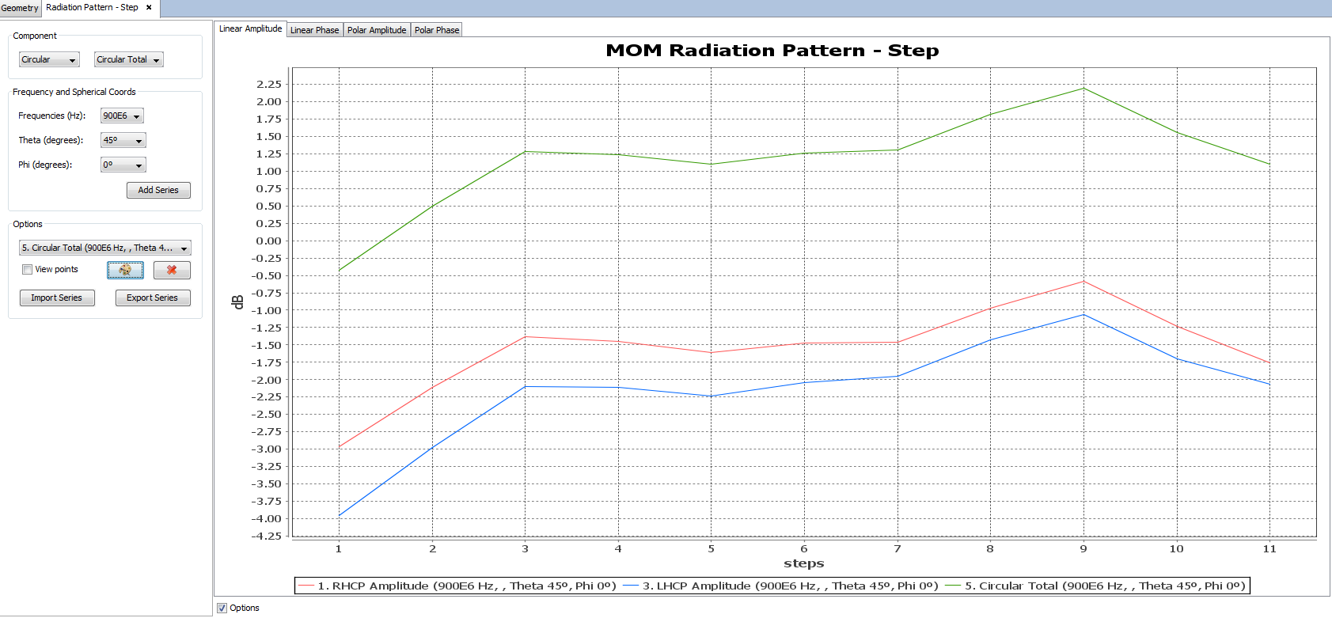Click the Export Series button
Screen dimensions: 1332x618
153,298
